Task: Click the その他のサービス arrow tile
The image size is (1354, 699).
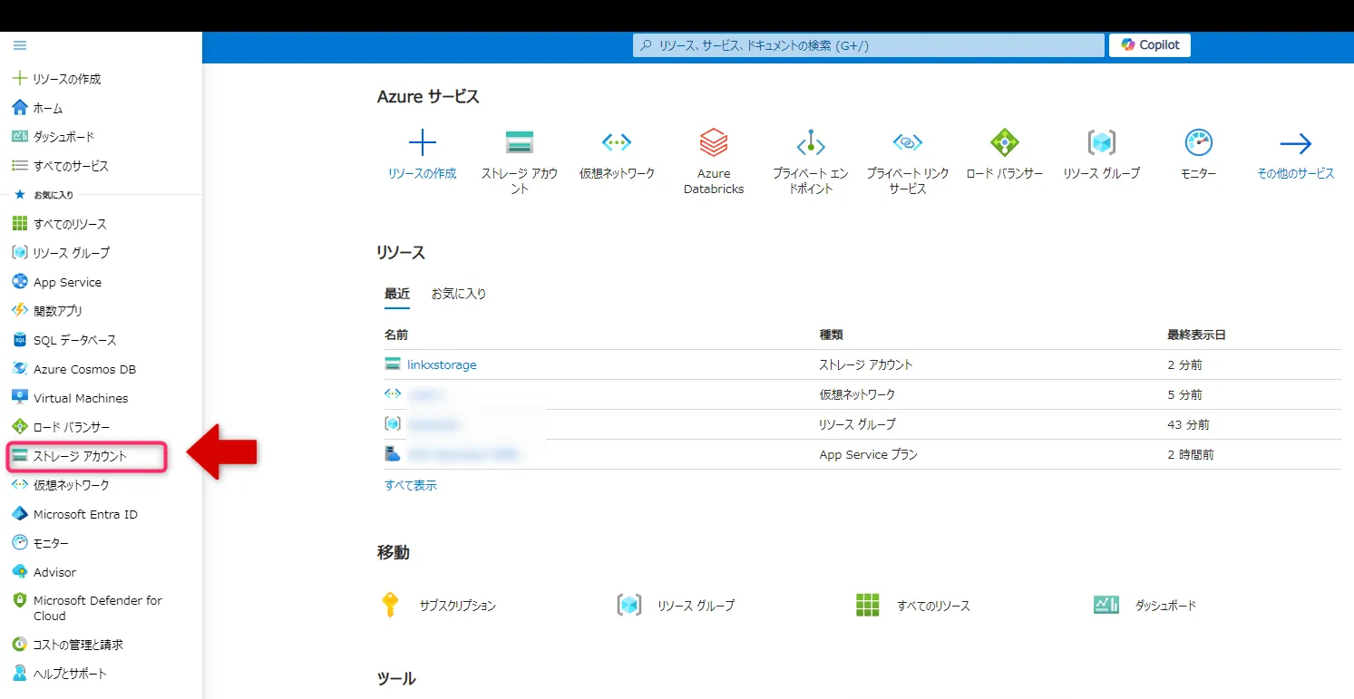Action: (1296, 154)
